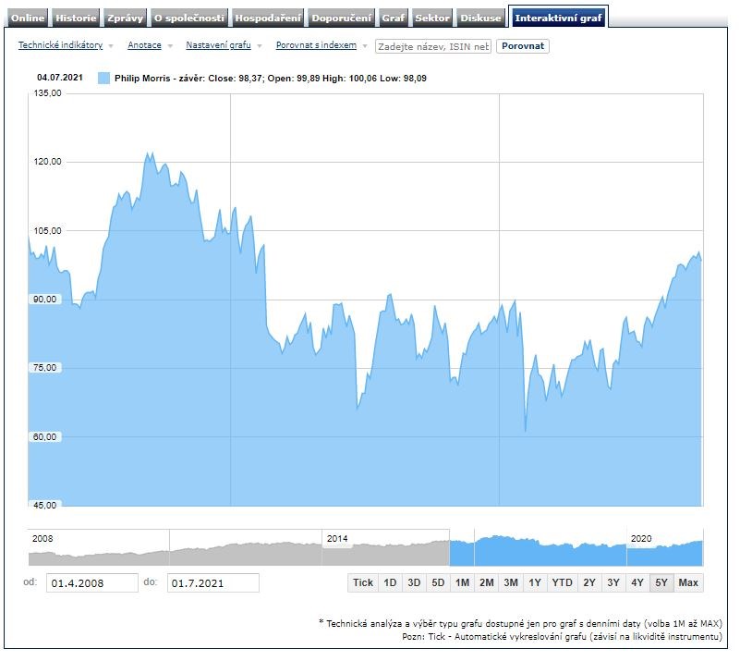Select the Diskuse tab

coord(481,18)
